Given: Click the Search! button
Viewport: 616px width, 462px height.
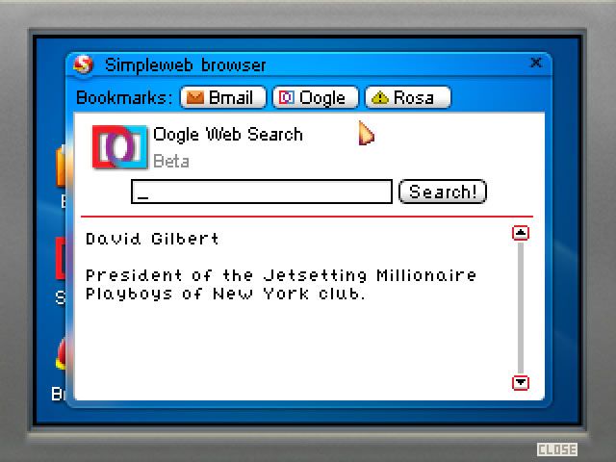Looking at the screenshot, I should coord(443,192).
